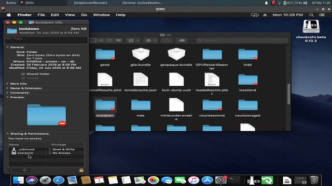Expand the Name & Extension section
Image resolution: width=332 pixels, height=186 pixels.
[7, 88]
